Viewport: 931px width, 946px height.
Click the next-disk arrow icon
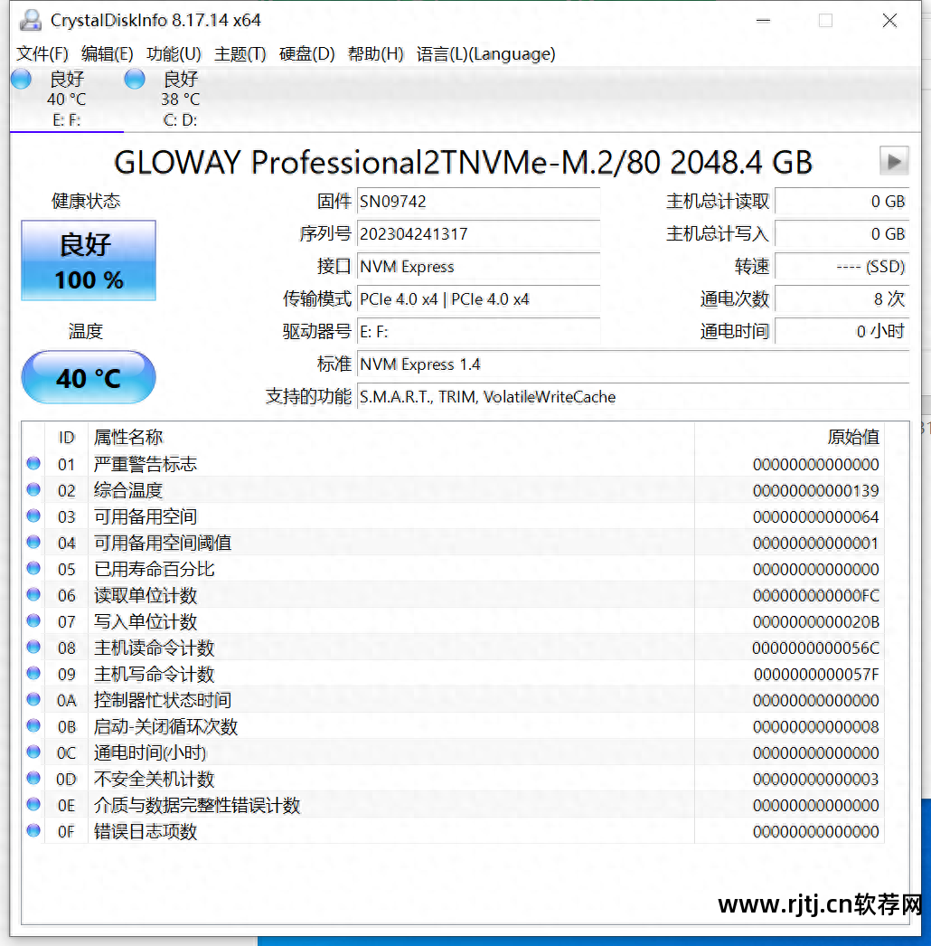click(893, 161)
